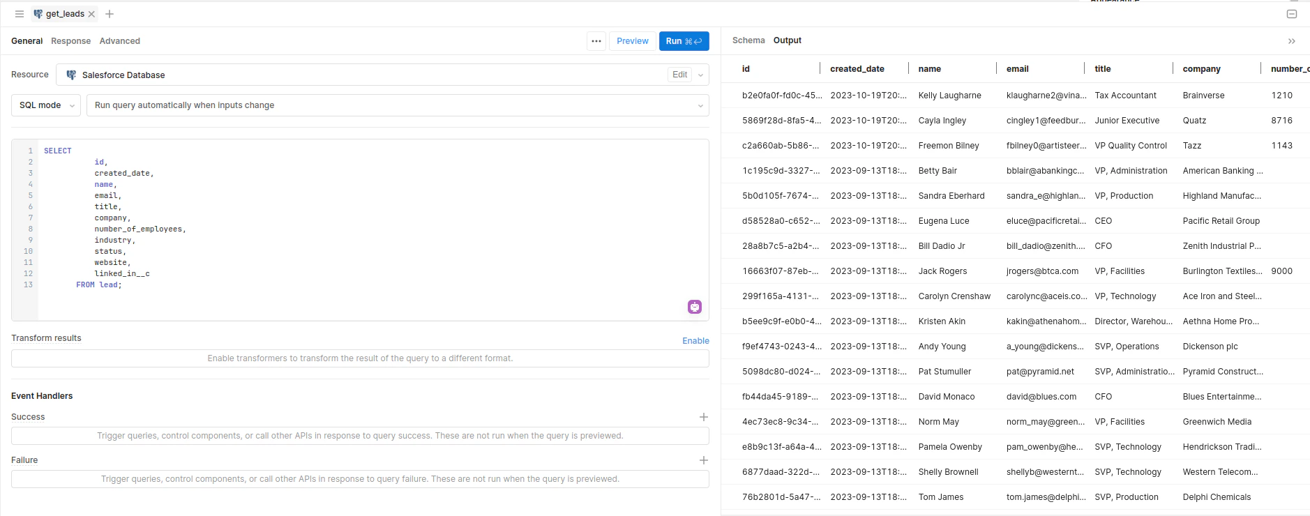Click the david@blues.com email cell

tap(1041, 397)
